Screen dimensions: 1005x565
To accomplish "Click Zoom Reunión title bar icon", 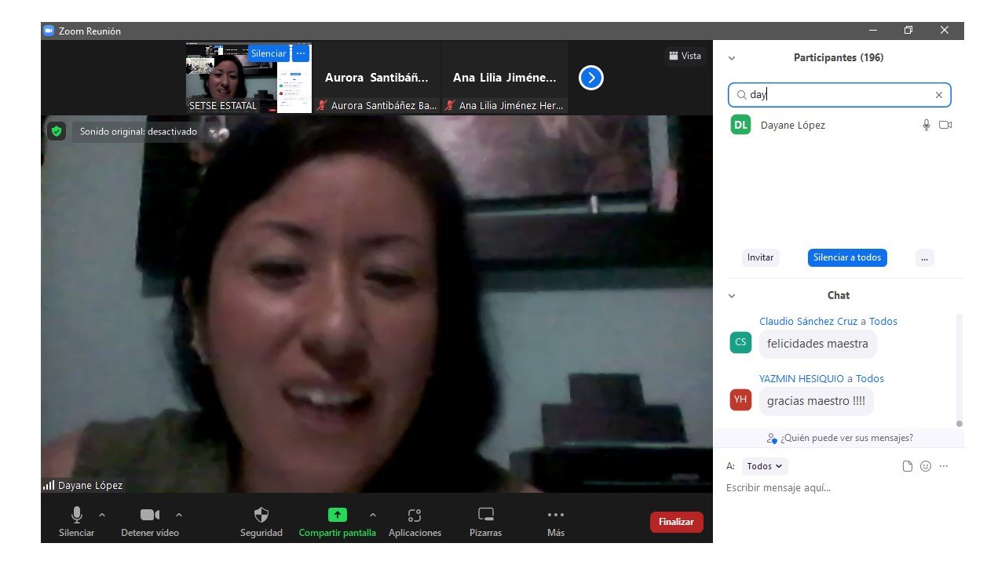I will [49, 31].
